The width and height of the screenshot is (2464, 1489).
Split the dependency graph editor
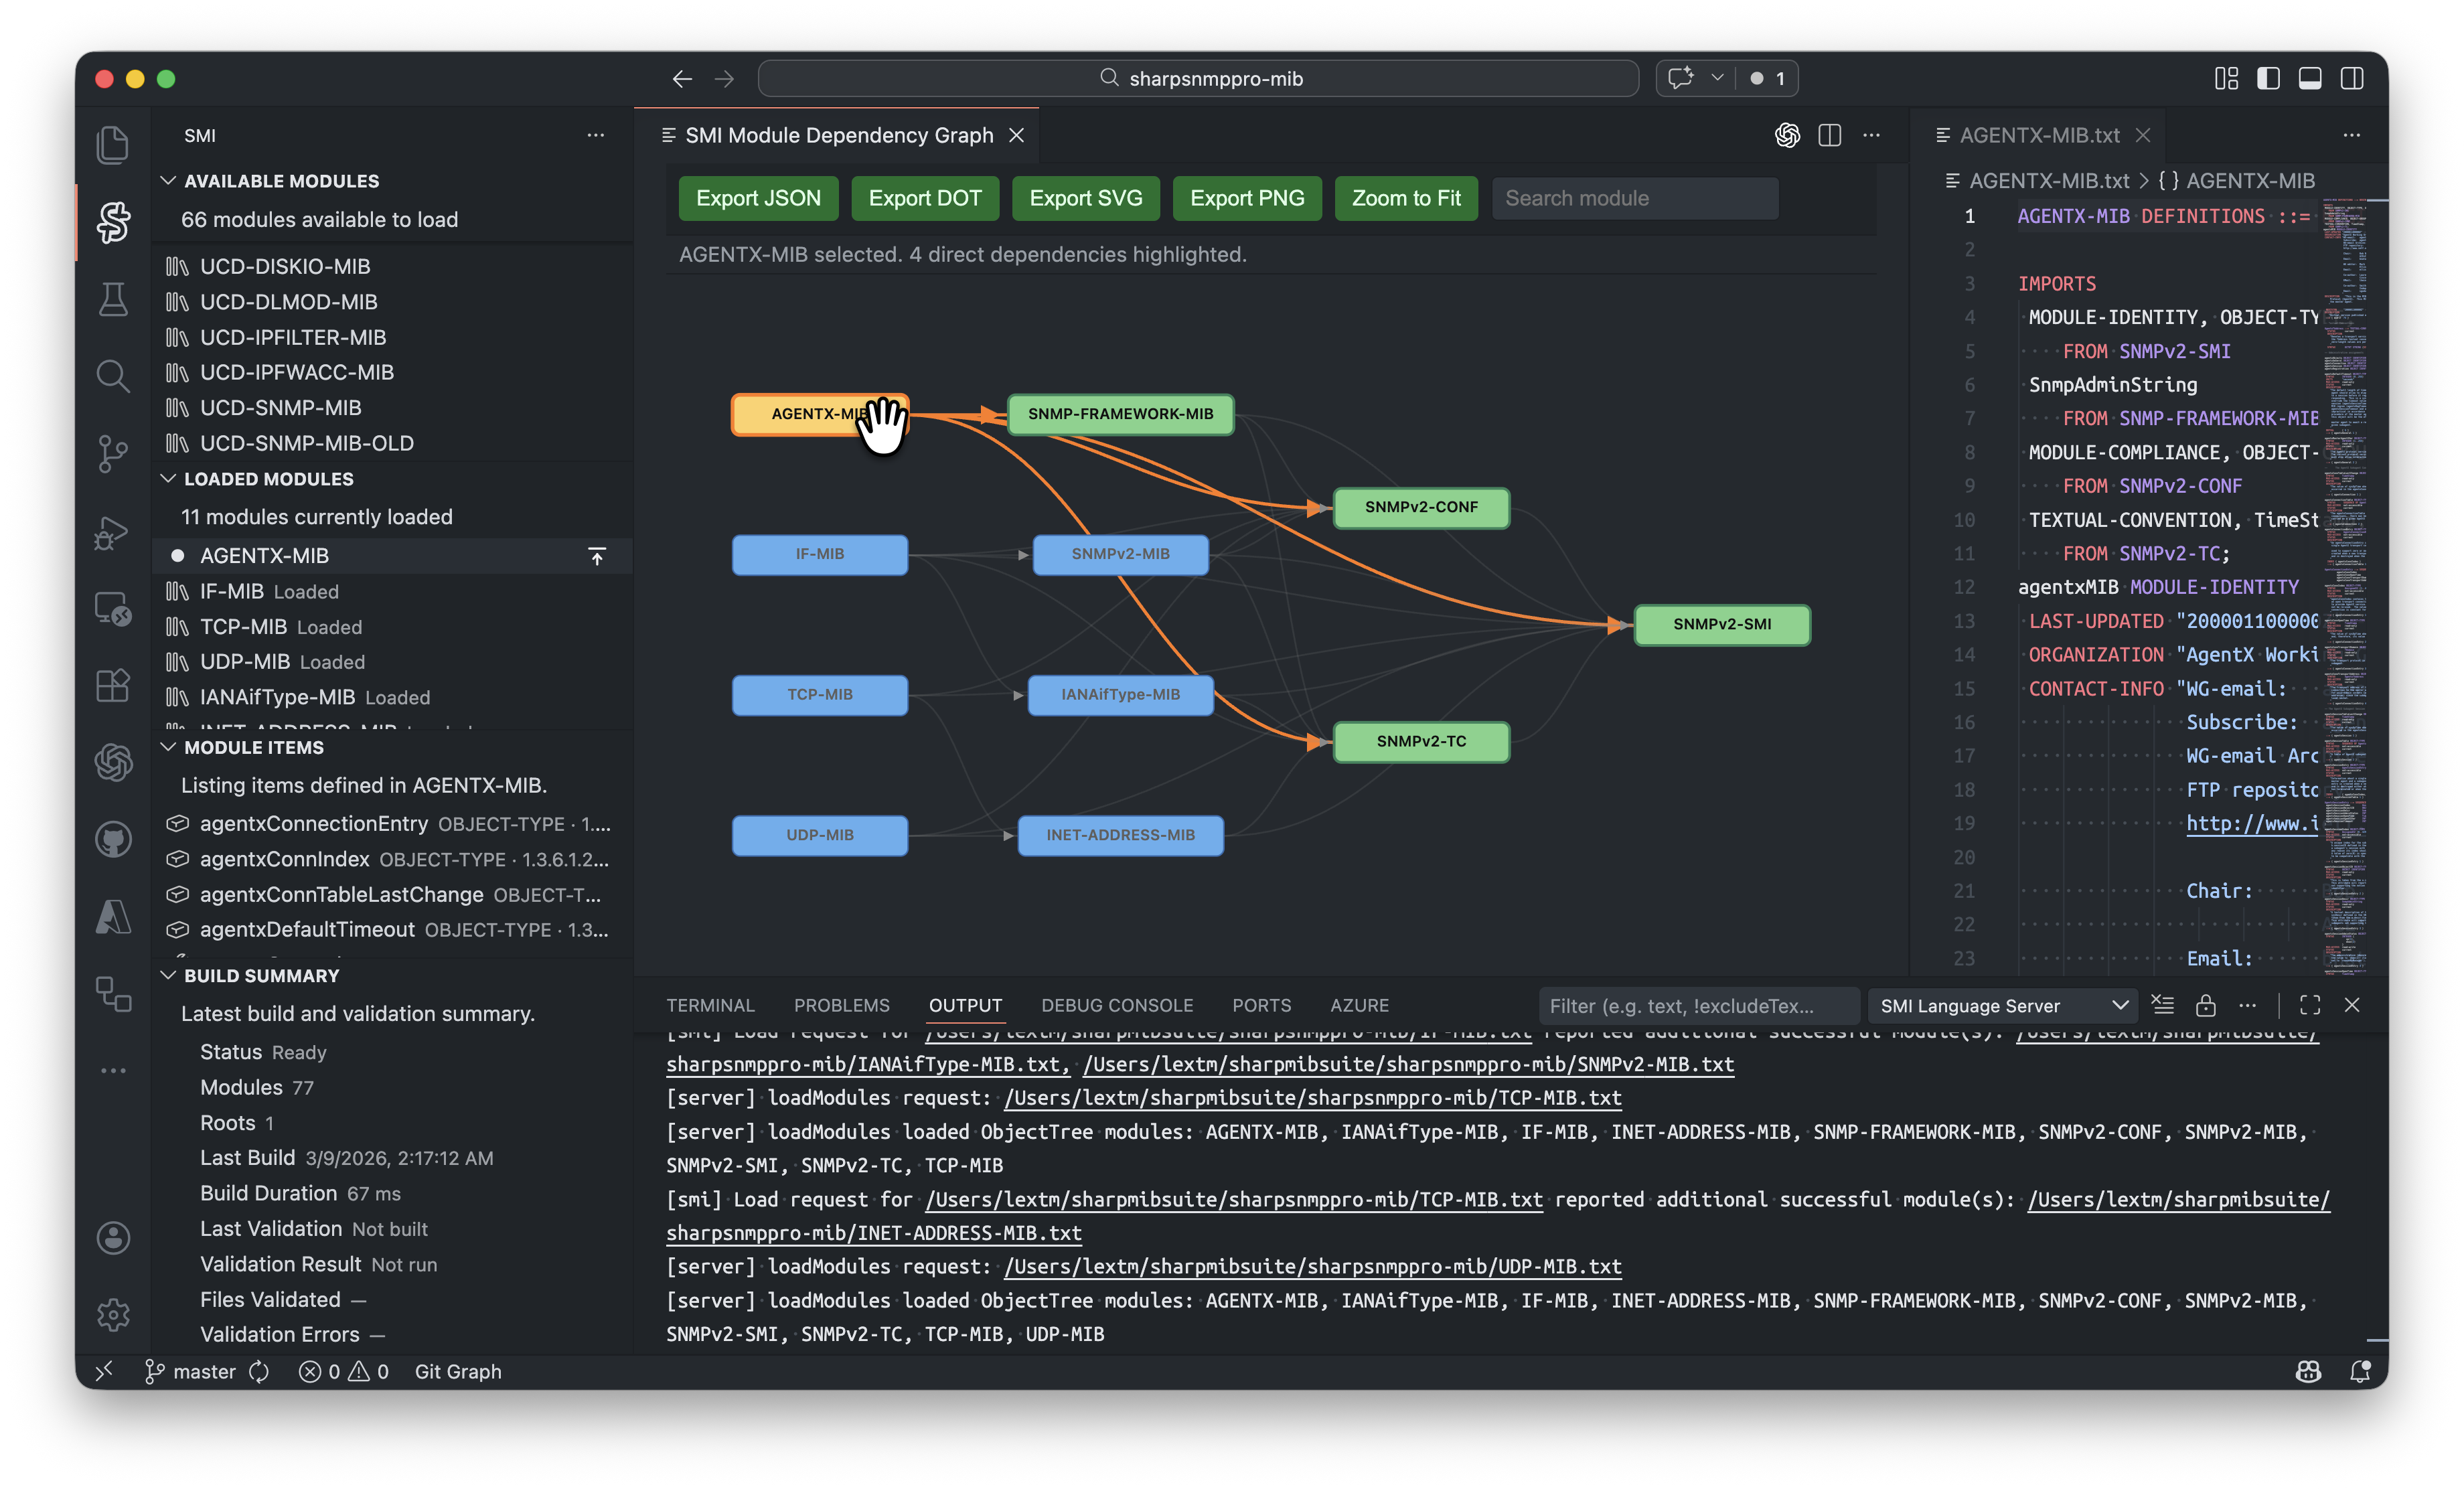(x=1831, y=135)
